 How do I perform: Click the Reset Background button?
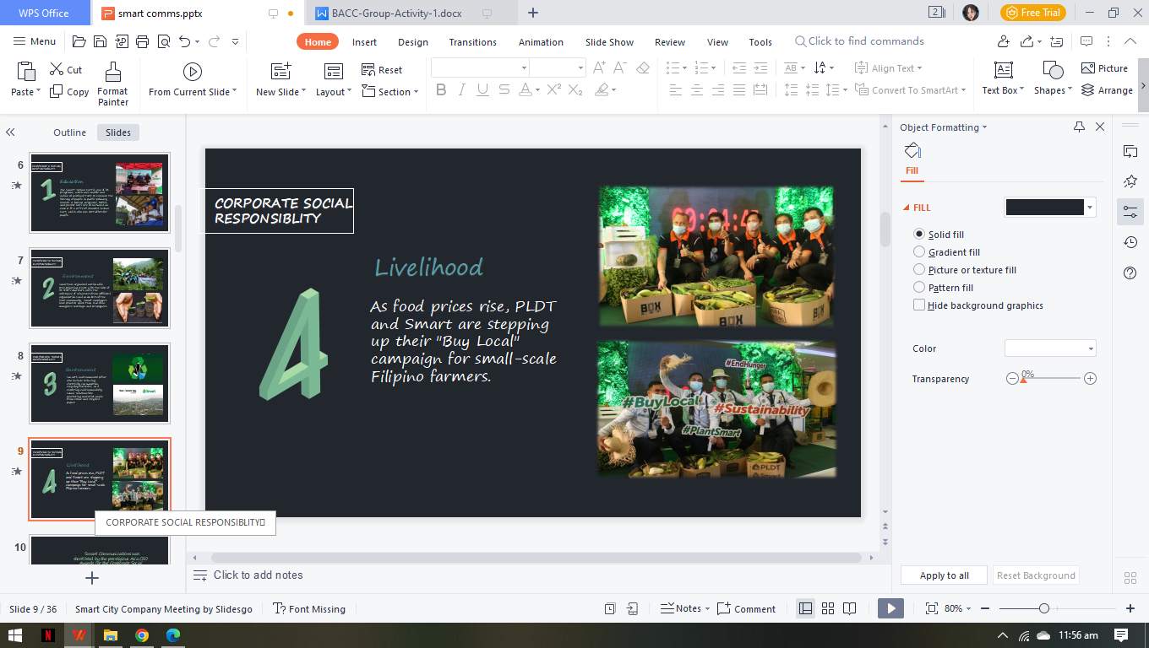(x=1036, y=575)
